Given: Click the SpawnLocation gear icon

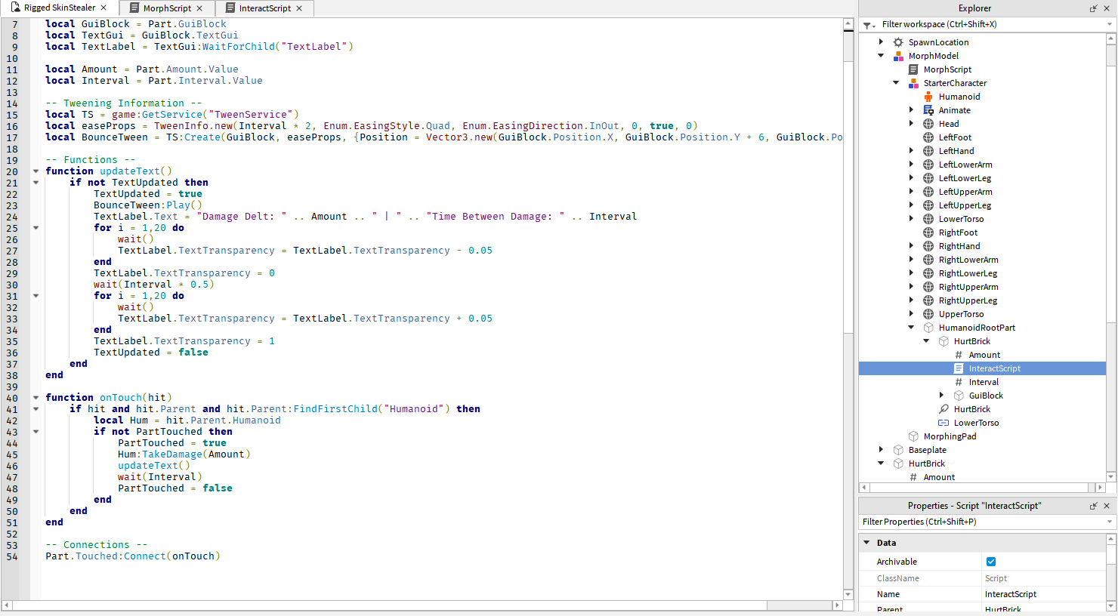Looking at the screenshot, I should tap(898, 42).
